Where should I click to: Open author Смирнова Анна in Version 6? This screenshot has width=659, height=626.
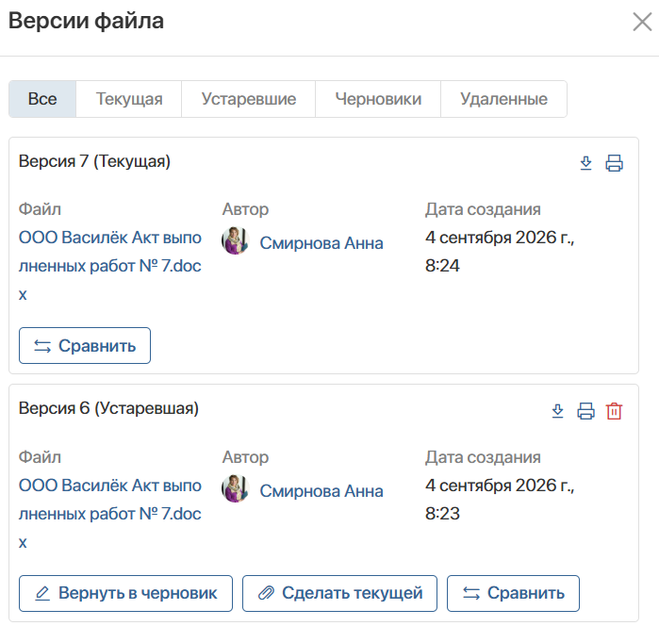click(321, 491)
